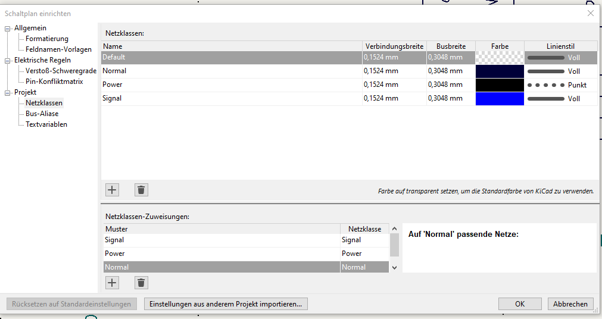Select the Normal pattern assignment row
The width and height of the screenshot is (602, 319).
coord(222,267)
